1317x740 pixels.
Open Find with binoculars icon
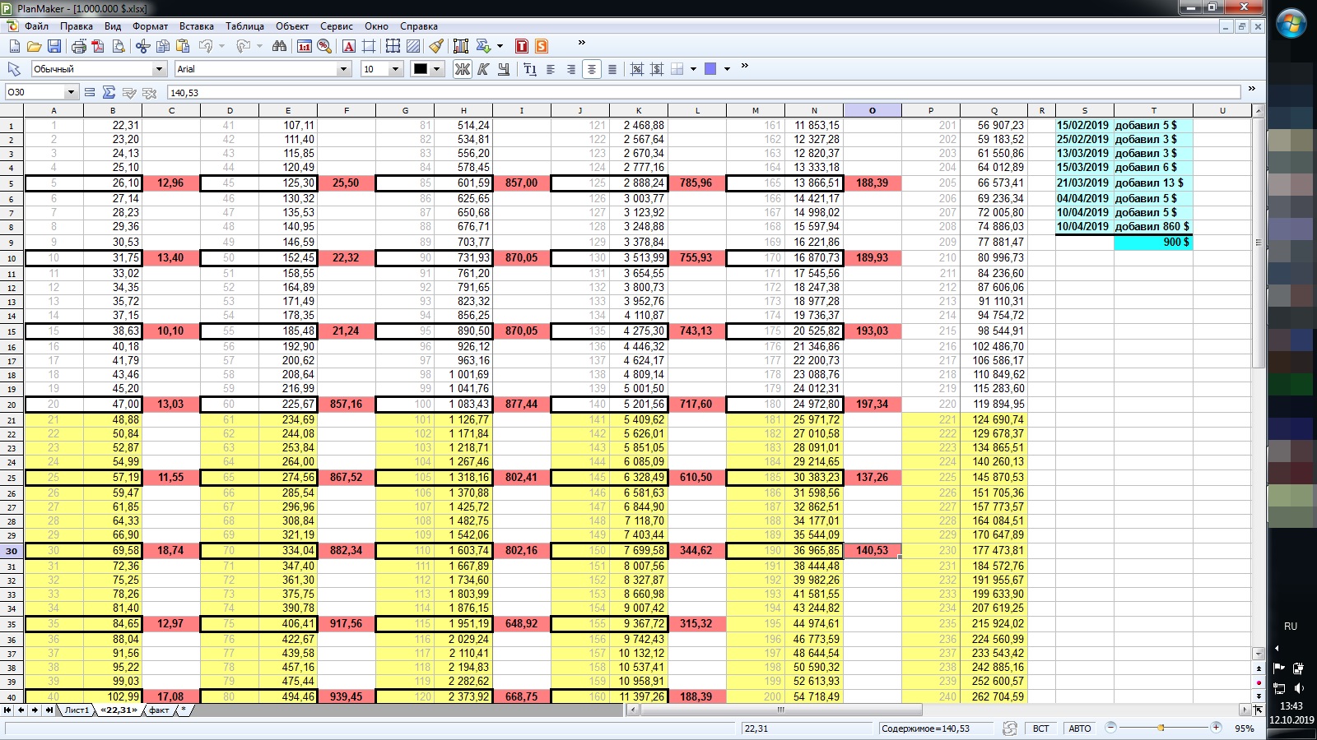tap(279, 46)
